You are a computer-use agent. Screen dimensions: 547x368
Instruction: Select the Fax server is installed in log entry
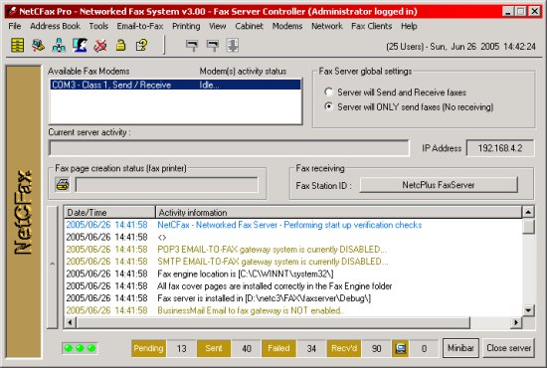293,298
